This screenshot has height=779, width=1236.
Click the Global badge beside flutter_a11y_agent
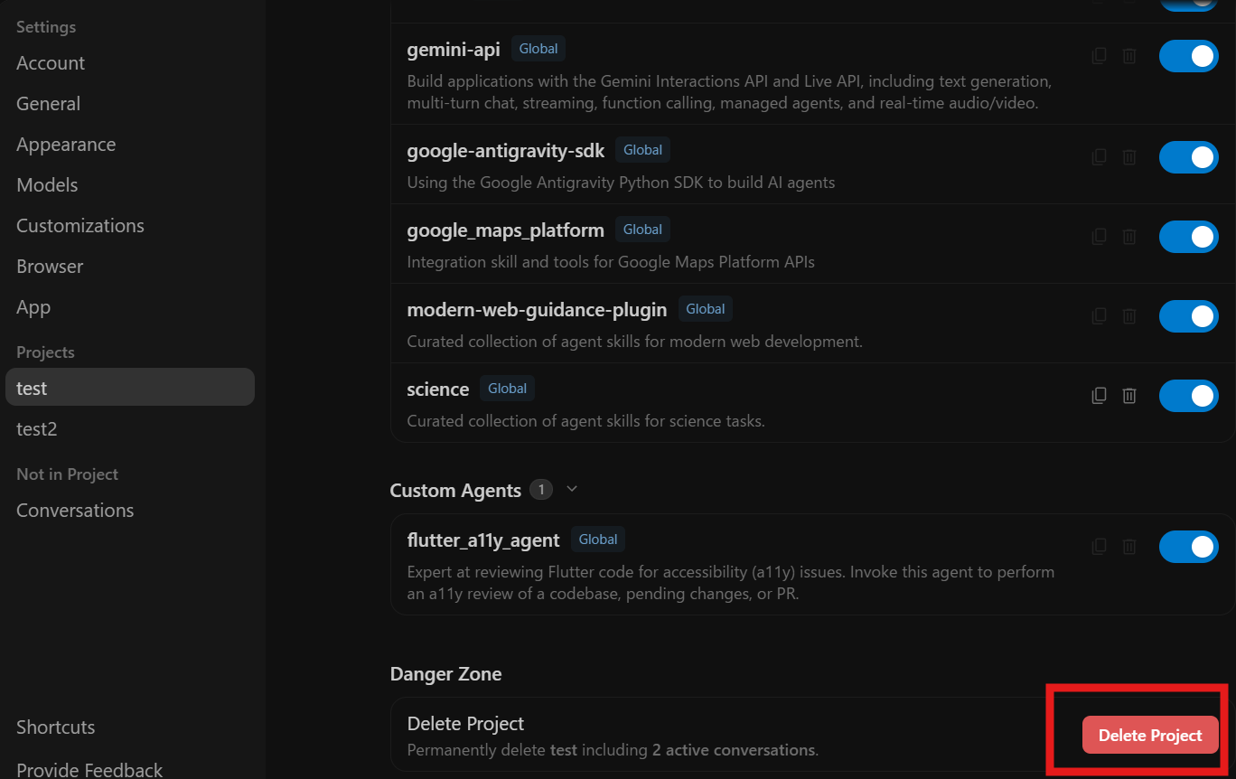(x=598, y=540)
